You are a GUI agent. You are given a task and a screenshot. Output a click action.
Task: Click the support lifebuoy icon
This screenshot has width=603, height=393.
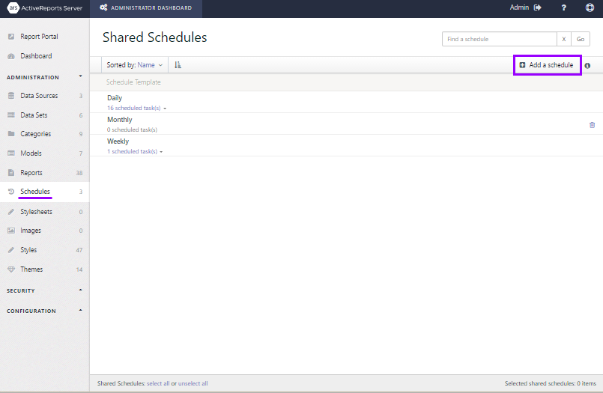point(590,7)
